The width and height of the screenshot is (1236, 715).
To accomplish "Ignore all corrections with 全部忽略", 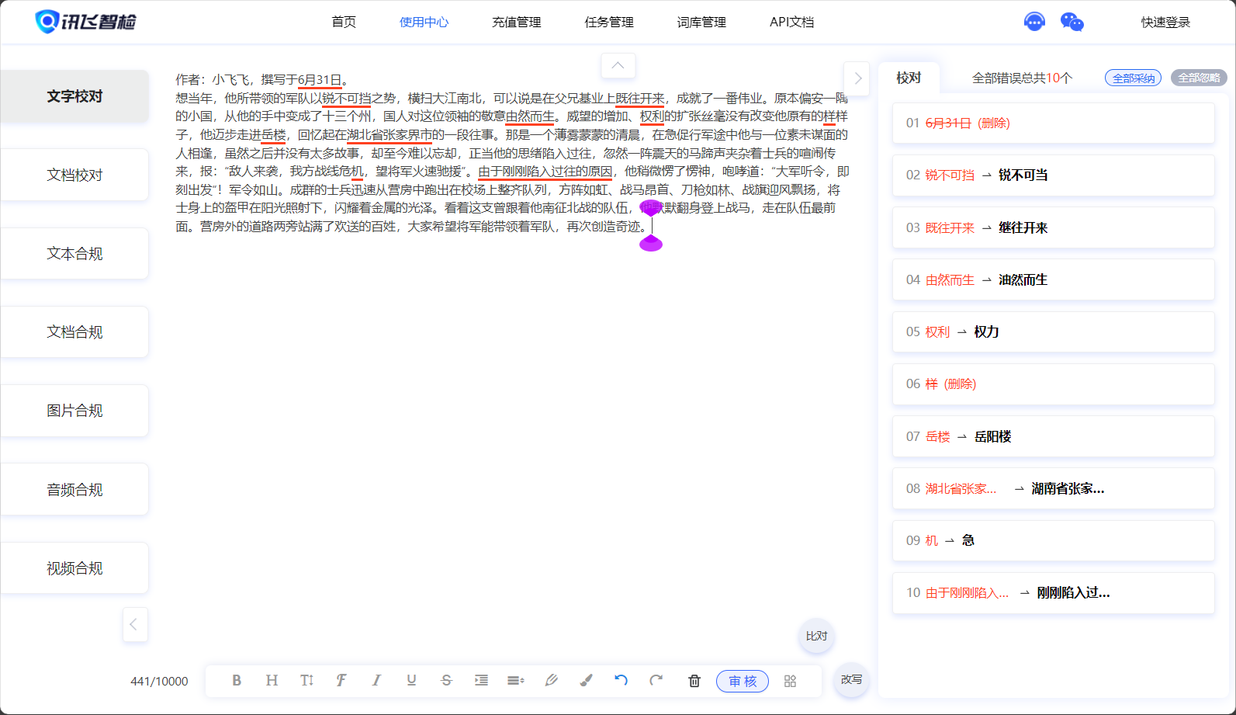I will coord(1199,78).
